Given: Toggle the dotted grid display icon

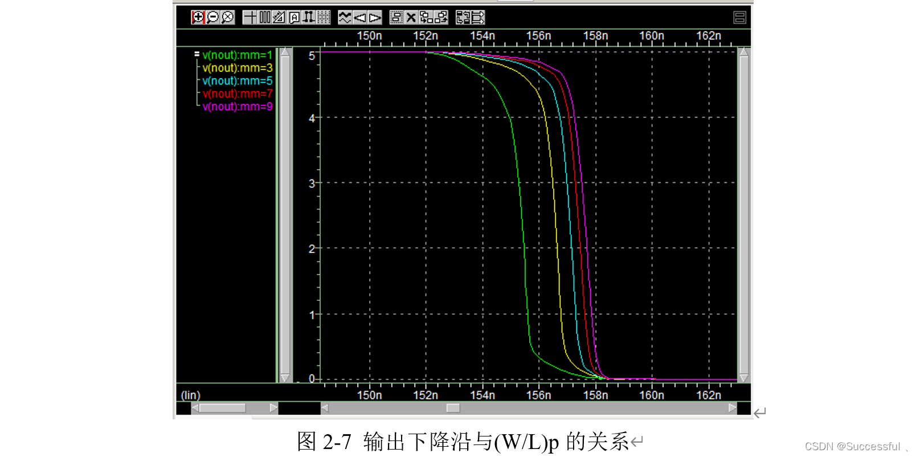Looking at the screenshot, I should tap(324, 18).
